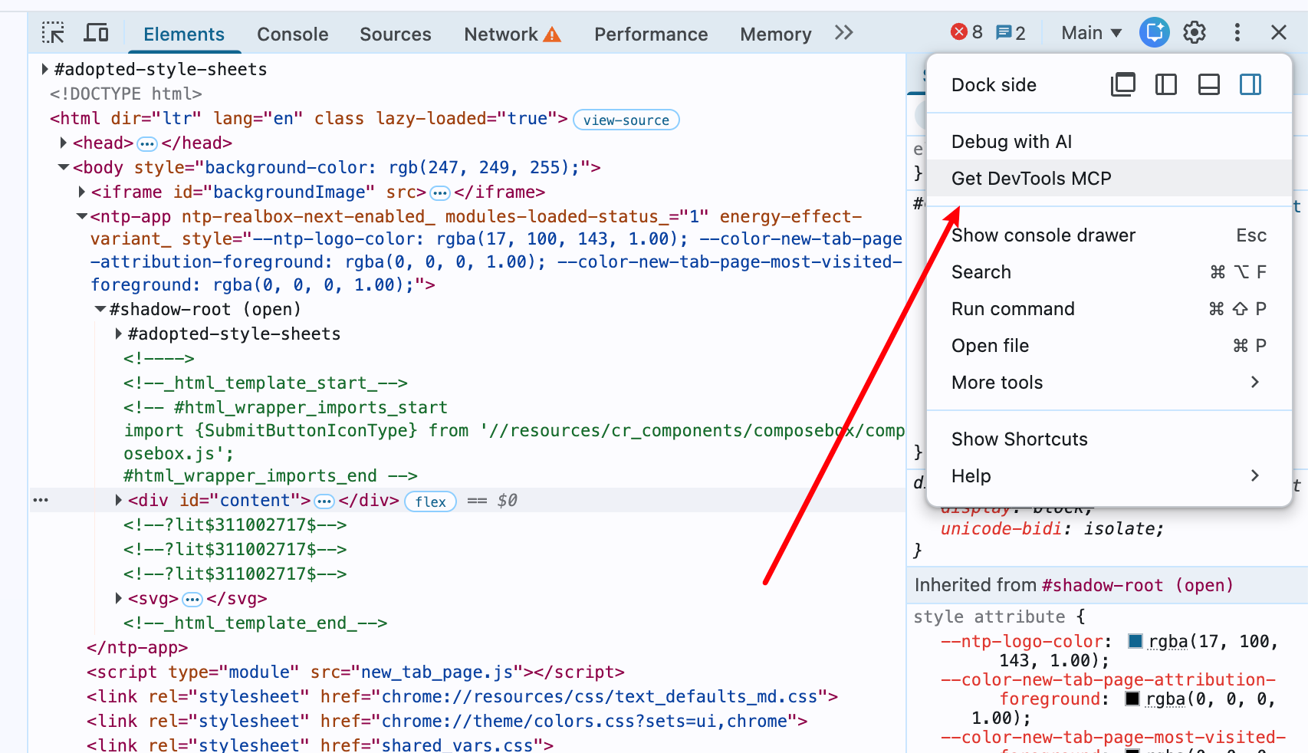Click the red errors count badge

click(x=967, y=32)
